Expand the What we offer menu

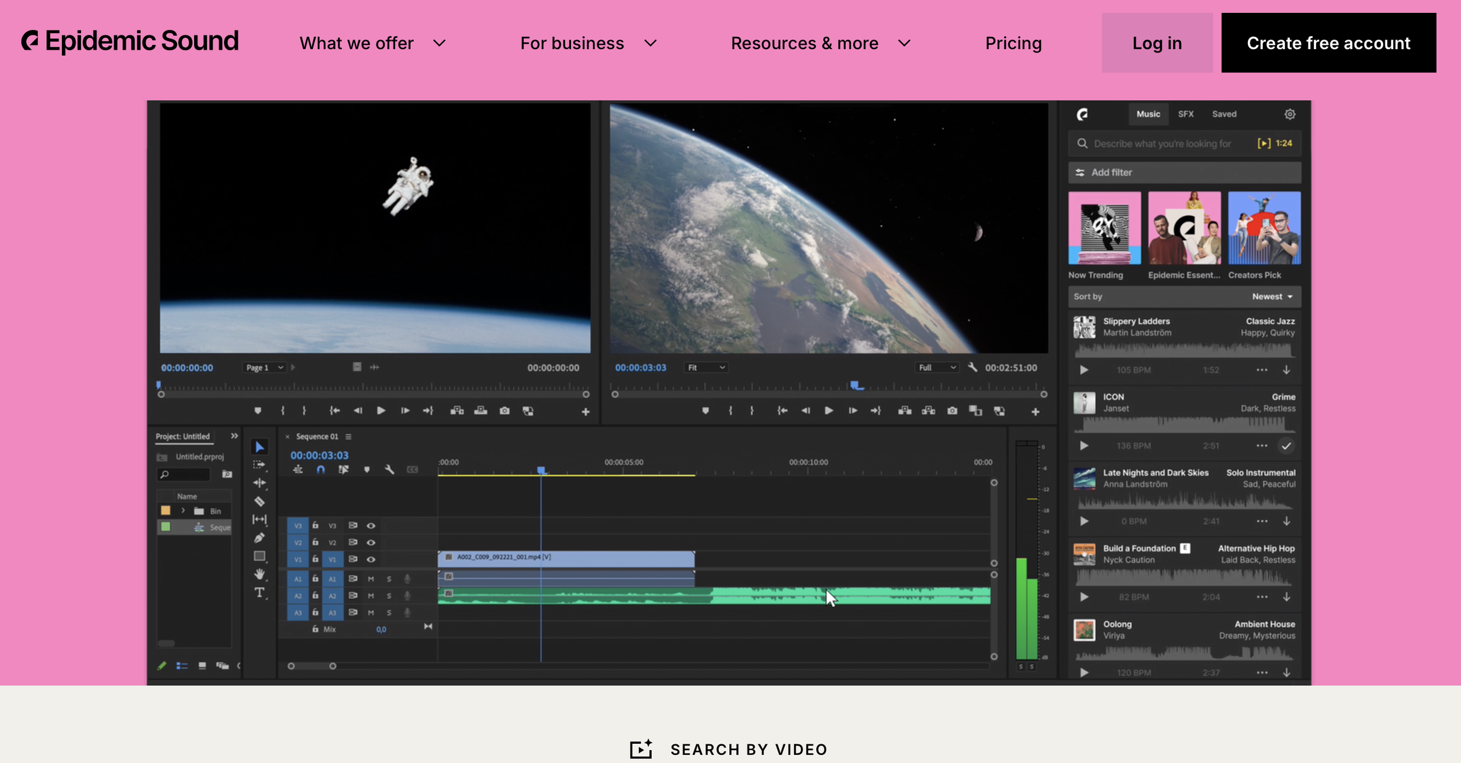pyautogui.click(x=372, y=43)
